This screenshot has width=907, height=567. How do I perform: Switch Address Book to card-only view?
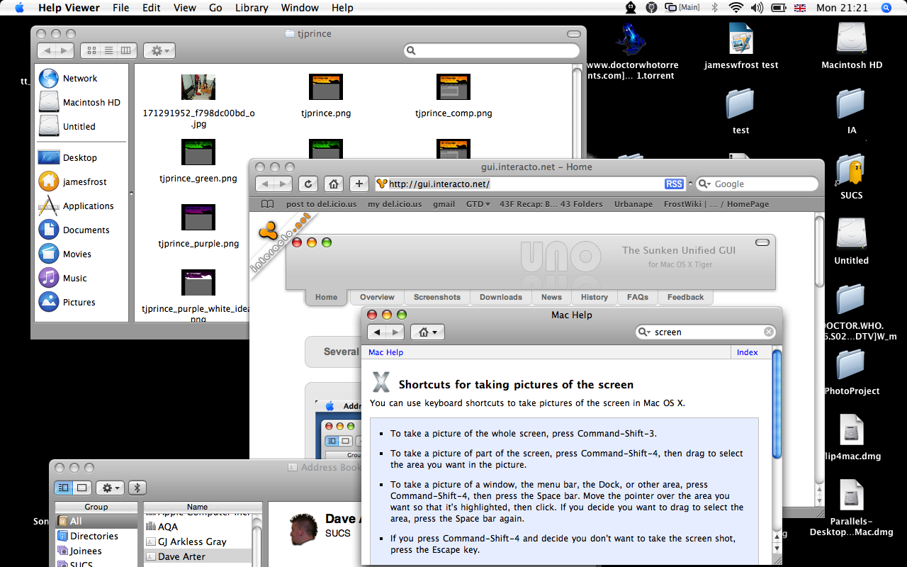point(82,488)
